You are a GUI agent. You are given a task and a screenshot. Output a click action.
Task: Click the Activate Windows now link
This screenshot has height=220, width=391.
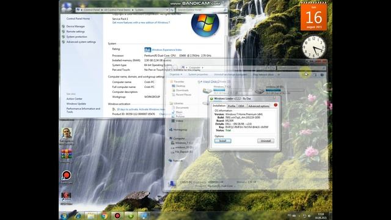(152, 109)
